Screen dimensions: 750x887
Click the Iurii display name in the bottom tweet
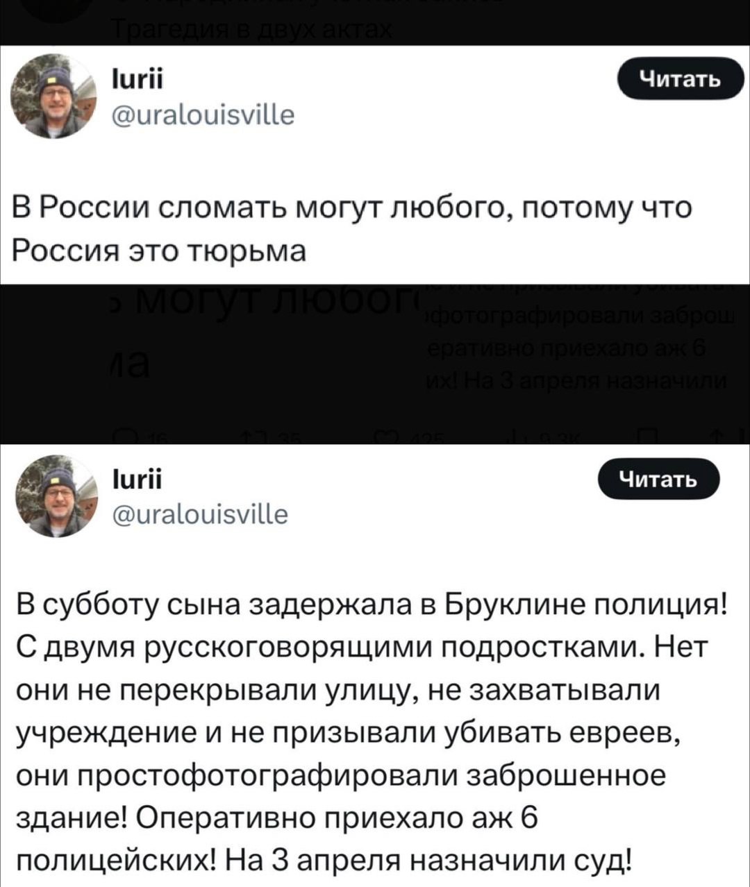[136, 479]
